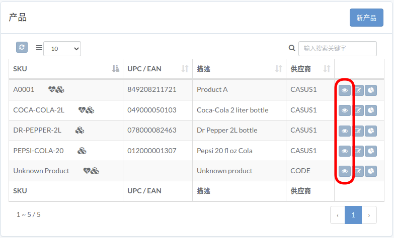The height and width of the screenshot is (238, 394).
Task: Click description Pepsi 20 fl oz Cola
Action: pos(224,151)
